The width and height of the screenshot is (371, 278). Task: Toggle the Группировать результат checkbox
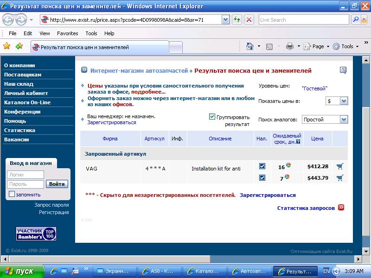[212, 117]
